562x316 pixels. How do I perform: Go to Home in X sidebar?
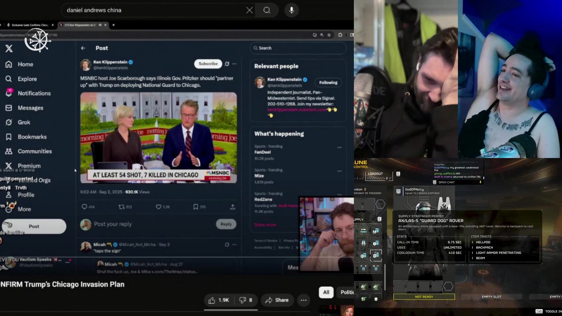(x=19, y=64)
